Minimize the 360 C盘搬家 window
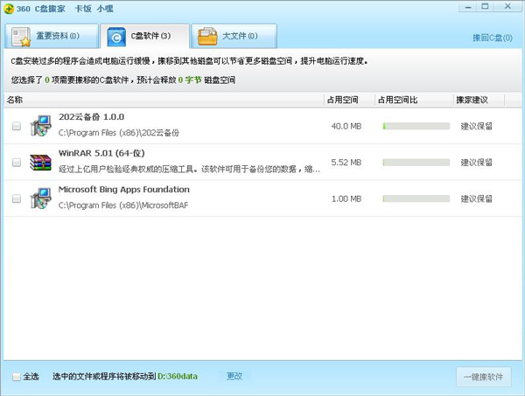This screenshot has height=396, width=525. 468,7
